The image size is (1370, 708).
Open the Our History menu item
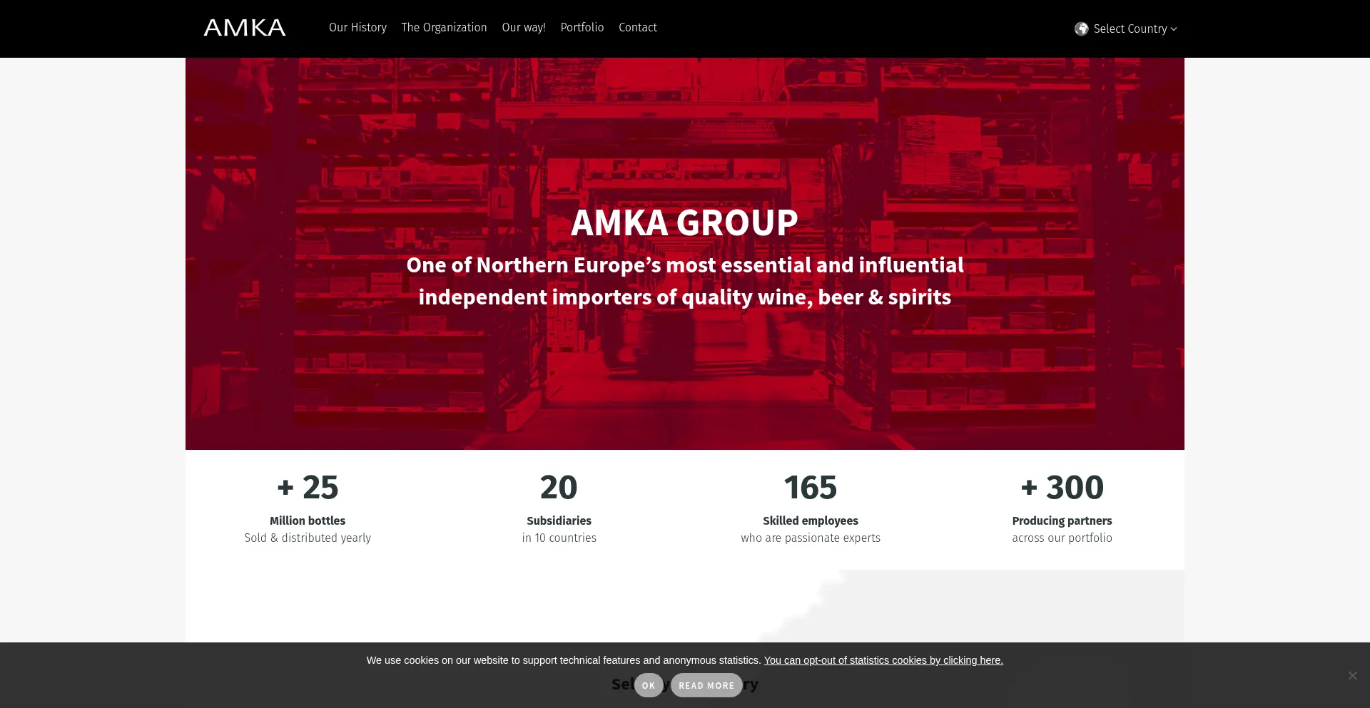[x=357, y=28]
